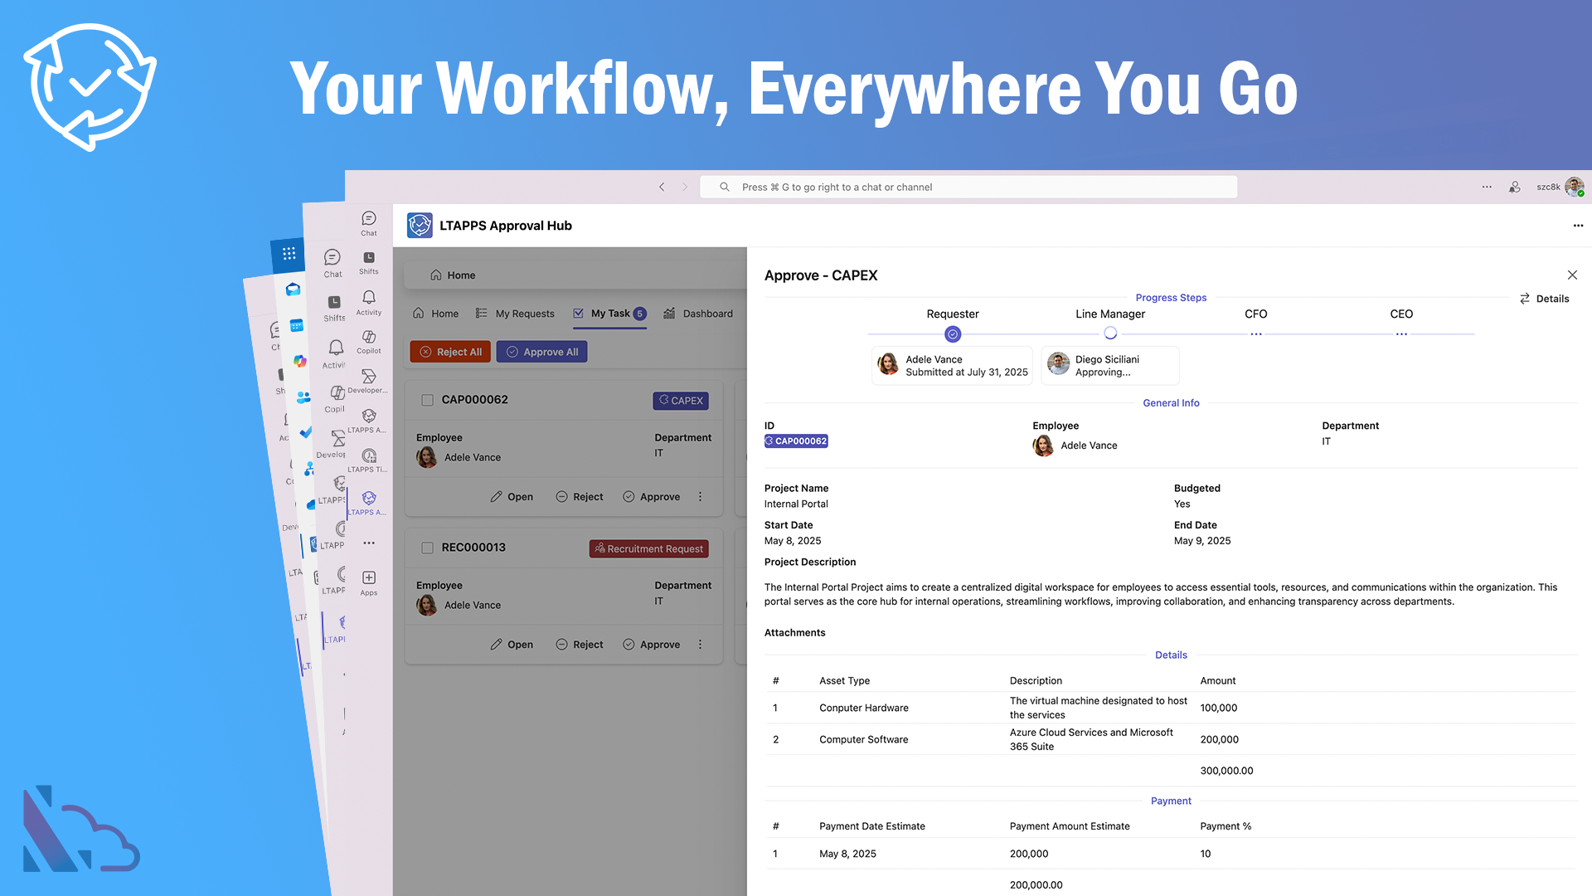Open more options for CAP000062 card

(700, 497)
